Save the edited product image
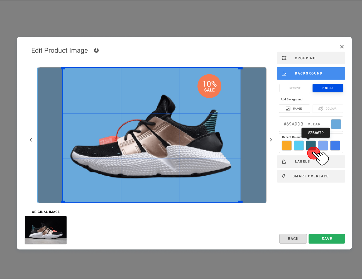 point(327,239)
